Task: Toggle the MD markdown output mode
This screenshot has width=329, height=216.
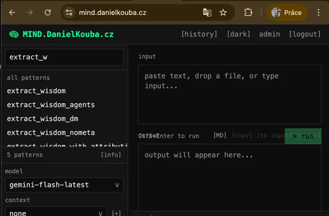Action: click(x=220, y=135)
